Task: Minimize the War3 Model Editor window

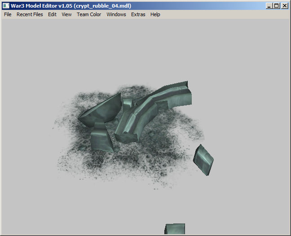Action: 269,6
